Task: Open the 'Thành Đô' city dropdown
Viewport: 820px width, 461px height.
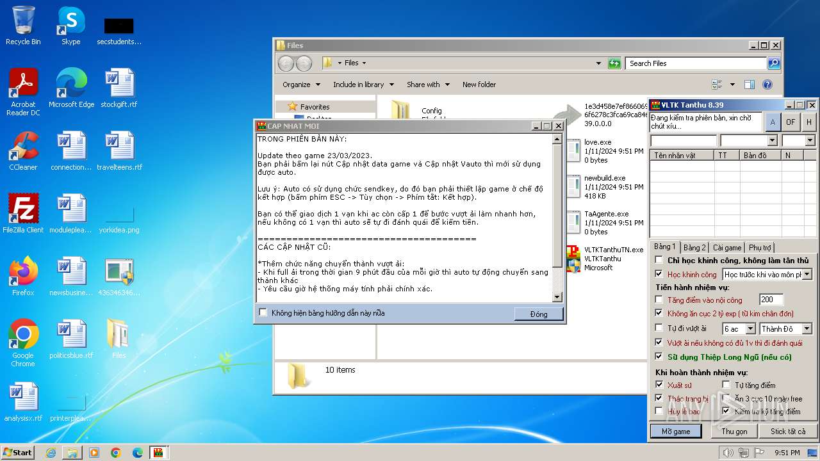Action: [x=807, y=329]
